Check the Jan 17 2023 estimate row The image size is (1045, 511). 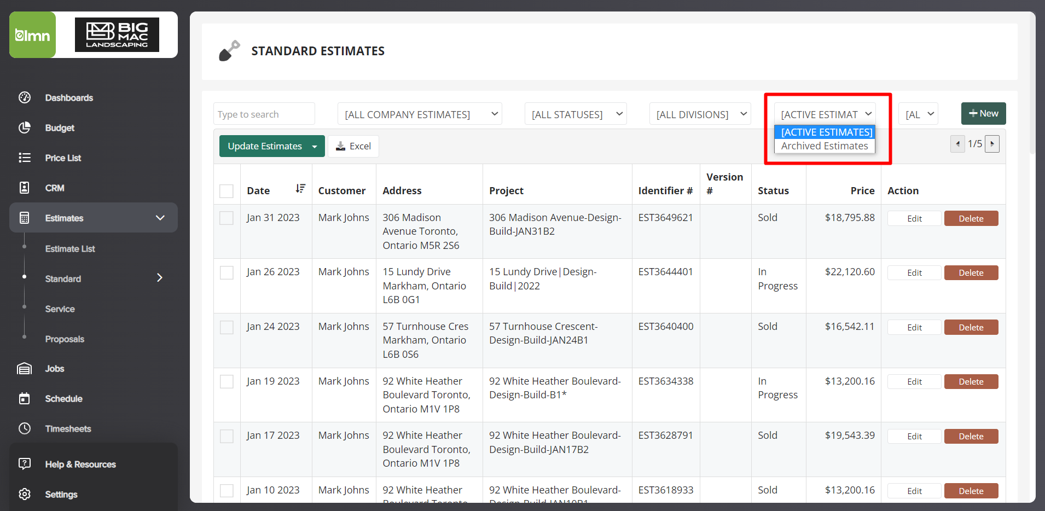pyautogui.click(x=227, y=436)
